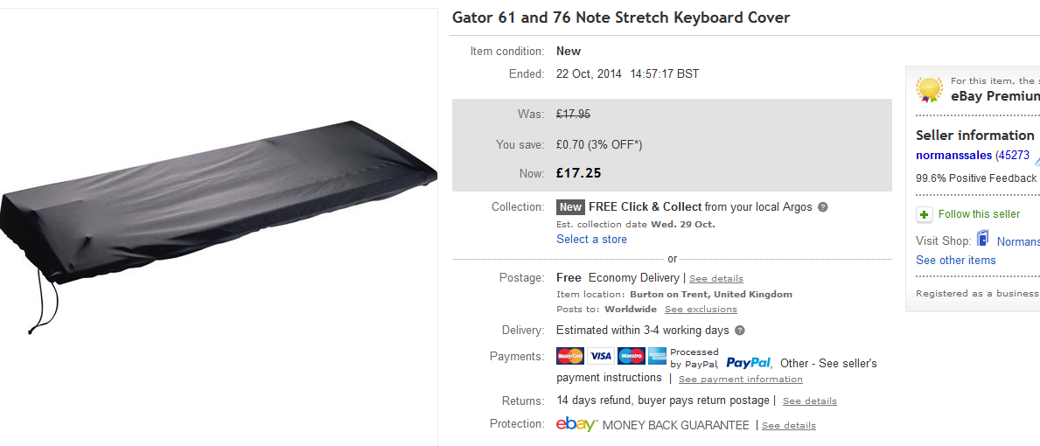
Task: Click the keyboard cover product image
Action: (219, 225)
